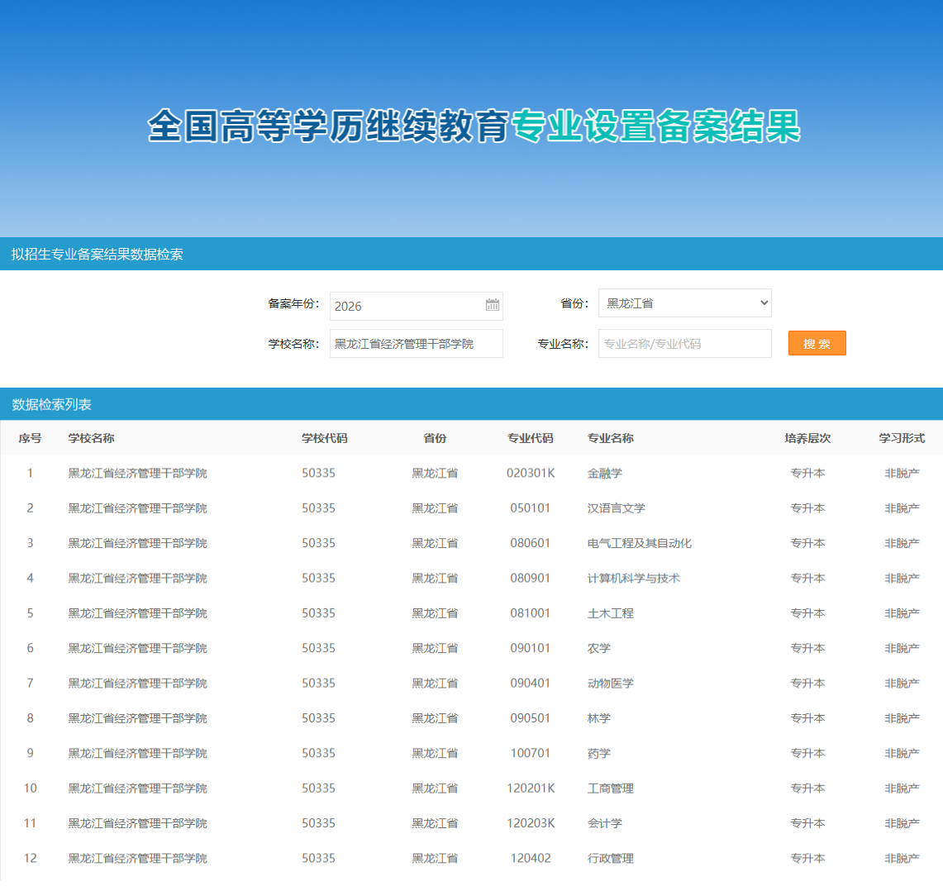Image resolution: width=943 pixels, height=891 pixels.
Task: Click the 序号 column header
Action: click(x=30, y=438)
